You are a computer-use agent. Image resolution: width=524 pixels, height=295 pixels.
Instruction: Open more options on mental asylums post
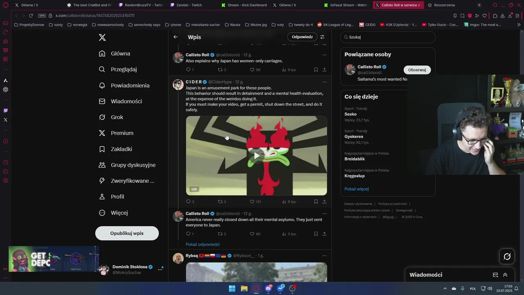coord(325,213)
